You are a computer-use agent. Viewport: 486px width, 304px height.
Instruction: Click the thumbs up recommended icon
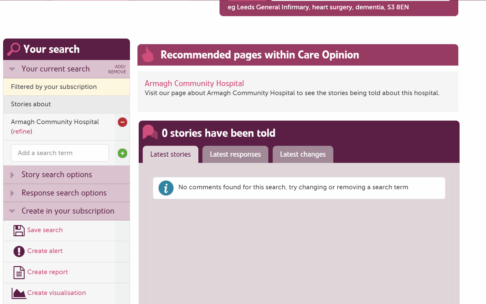click(148, 55)
